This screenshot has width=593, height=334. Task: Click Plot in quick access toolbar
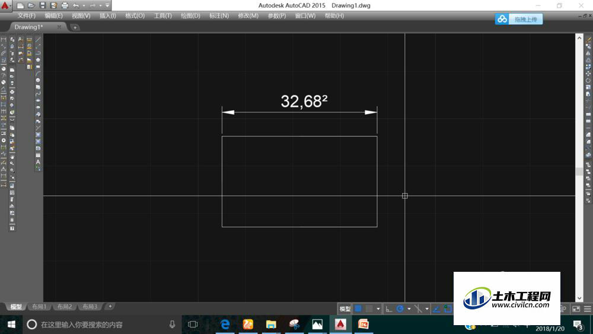point(65,6)
